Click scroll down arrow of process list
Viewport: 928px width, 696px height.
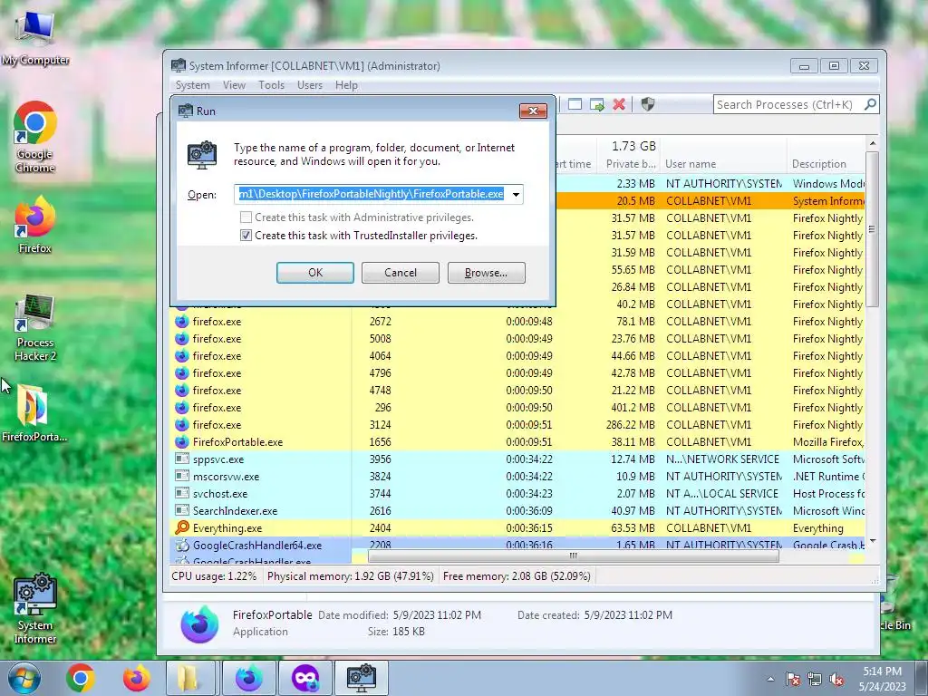point(873,542)
